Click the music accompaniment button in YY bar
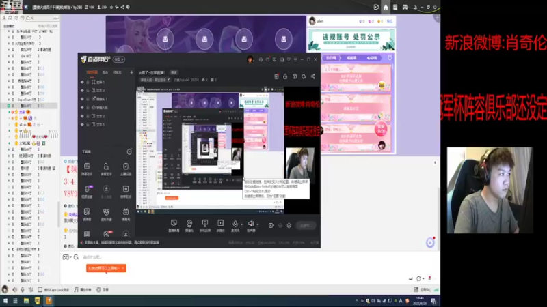This screenshot has height=307, width=547. 83,289
